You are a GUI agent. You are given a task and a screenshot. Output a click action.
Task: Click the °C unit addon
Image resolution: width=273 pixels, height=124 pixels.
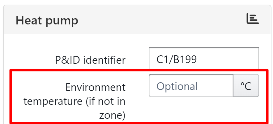[x=246, y=86]
